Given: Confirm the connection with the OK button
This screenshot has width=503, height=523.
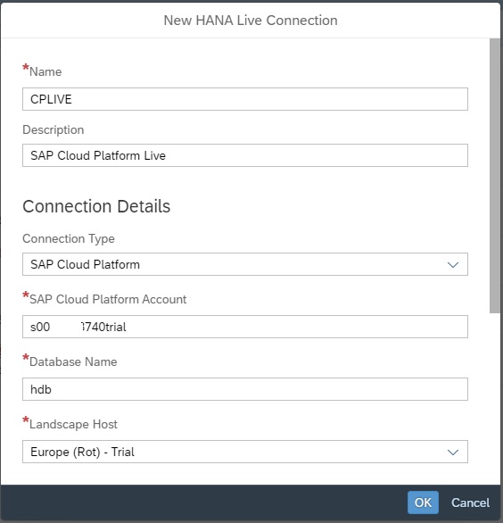Looking at the screenshot, I should (x=423, y=502).
